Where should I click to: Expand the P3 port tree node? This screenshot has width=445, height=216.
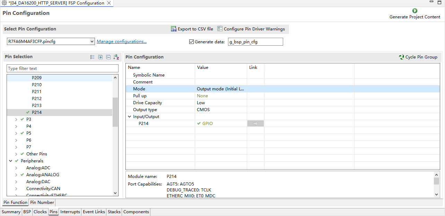tap(16, 119)
